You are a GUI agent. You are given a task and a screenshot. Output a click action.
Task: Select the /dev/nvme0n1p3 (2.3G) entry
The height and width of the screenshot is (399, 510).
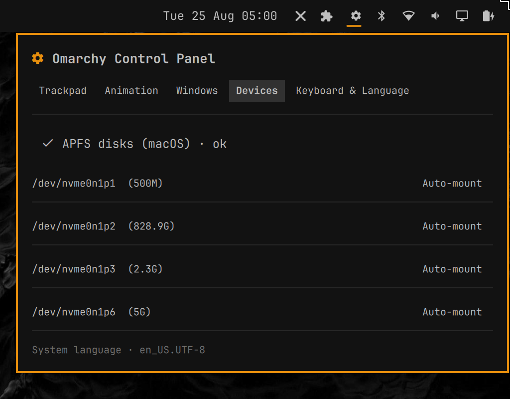(97, 269)
